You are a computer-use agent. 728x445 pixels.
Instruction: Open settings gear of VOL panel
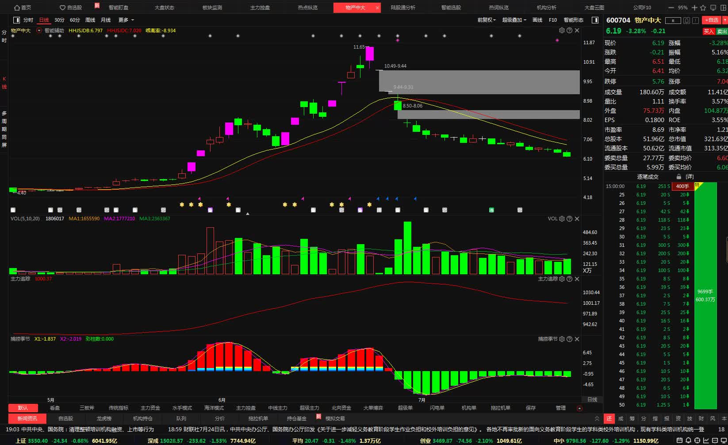(x=562, y=219)
